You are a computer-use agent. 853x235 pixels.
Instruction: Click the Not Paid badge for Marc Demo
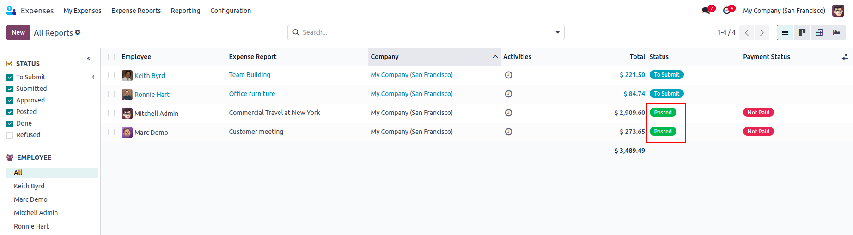point(758,132)
